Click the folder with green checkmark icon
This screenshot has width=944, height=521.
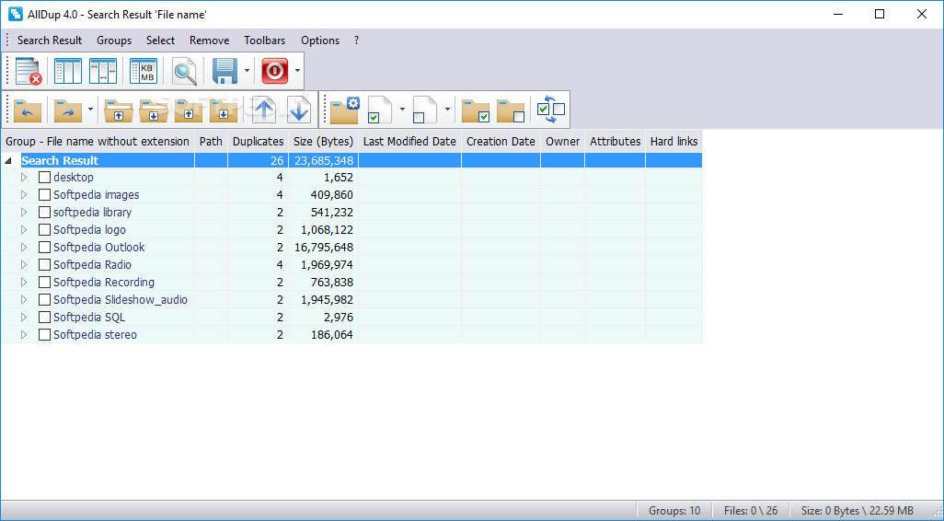click(x=476, y=110)
